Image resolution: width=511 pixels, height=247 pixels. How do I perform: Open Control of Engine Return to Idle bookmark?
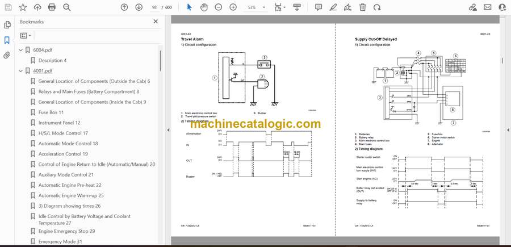[97, 164]
